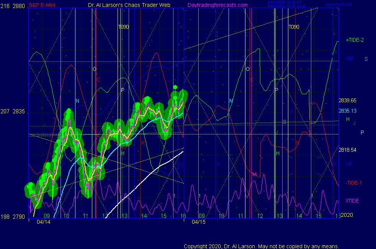Viewport: 376px width, 249px height.
Task: Click the 09 hour label of 04/15
Action: (202, 216)
